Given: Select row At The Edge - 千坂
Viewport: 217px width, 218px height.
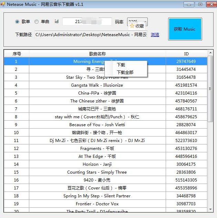Looking at the screenshot, I should coord(105,156).
